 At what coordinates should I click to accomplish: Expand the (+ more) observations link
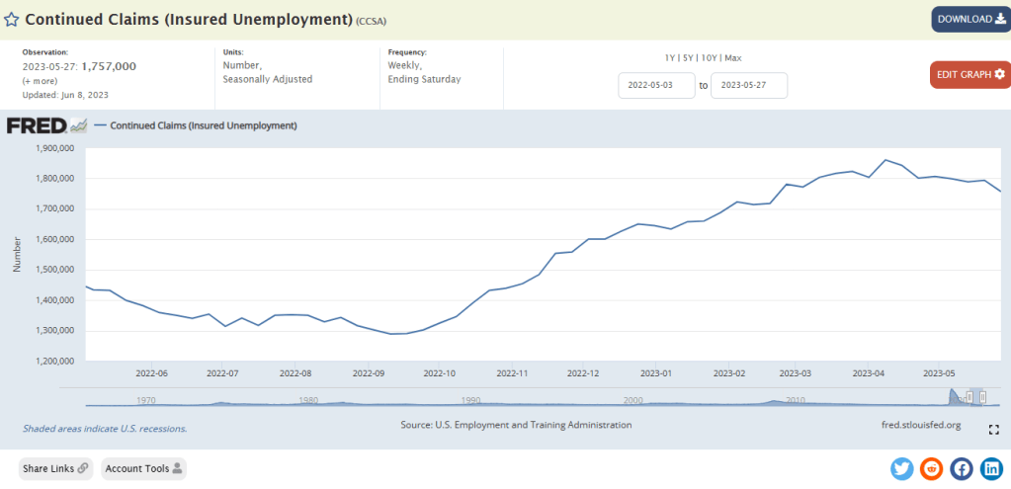42,80
